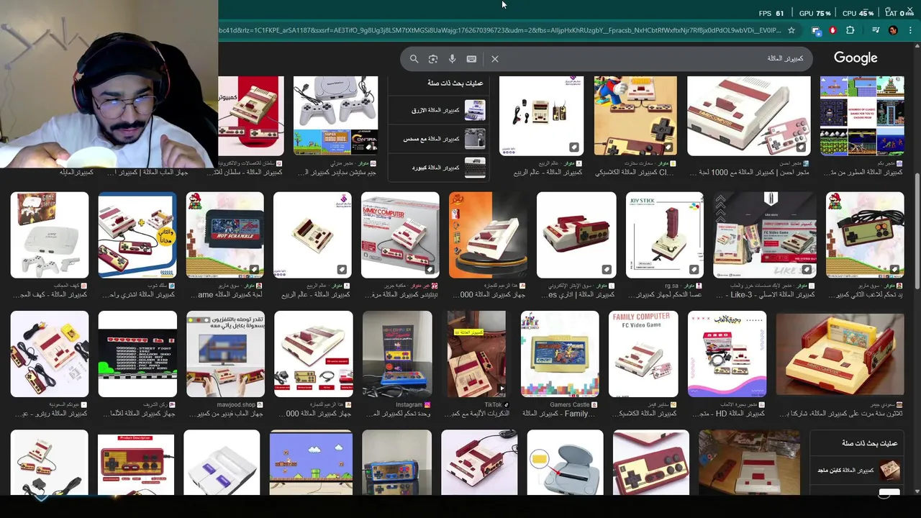This screenshot has width=921, height=518.
Task: Click the 'Instagram' source label
Action: (x=409, y=405)
